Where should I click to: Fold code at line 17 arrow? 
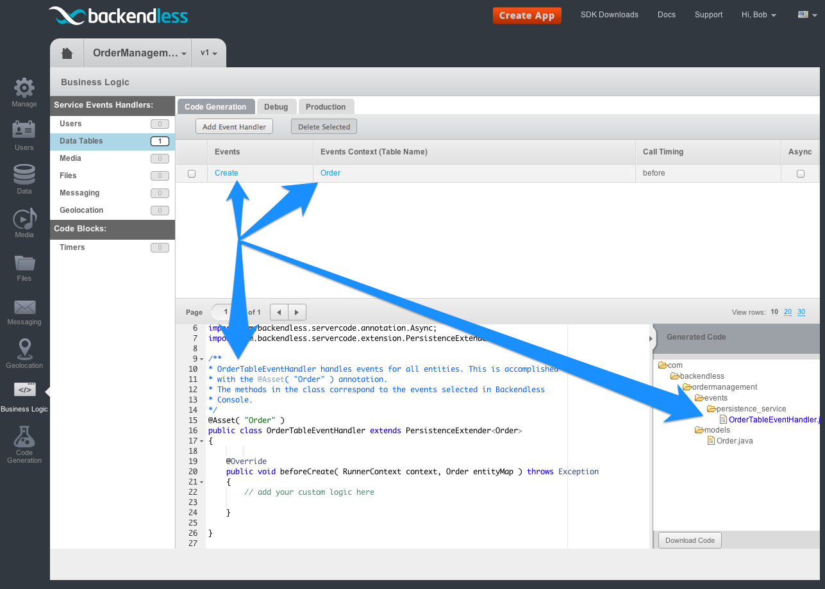[x=202, y=441]
